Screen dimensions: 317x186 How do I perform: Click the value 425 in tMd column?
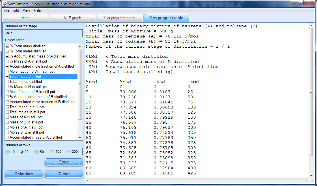pos(192,173)
